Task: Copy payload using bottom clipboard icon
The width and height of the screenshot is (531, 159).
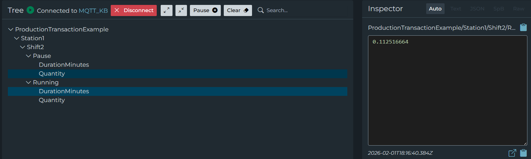Action: pos(523,153)
